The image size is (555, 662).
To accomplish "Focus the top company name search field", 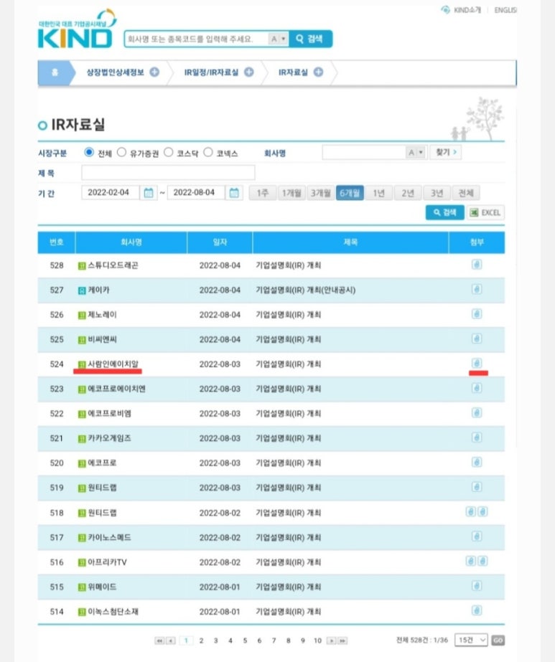I will (x=196, y=39).
